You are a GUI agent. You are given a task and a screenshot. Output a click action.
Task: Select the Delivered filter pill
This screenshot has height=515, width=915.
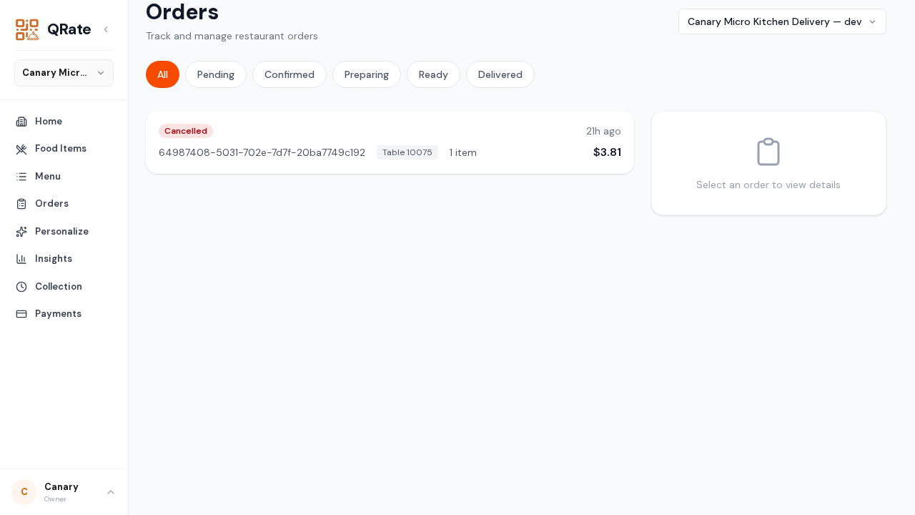coord(500,74)
